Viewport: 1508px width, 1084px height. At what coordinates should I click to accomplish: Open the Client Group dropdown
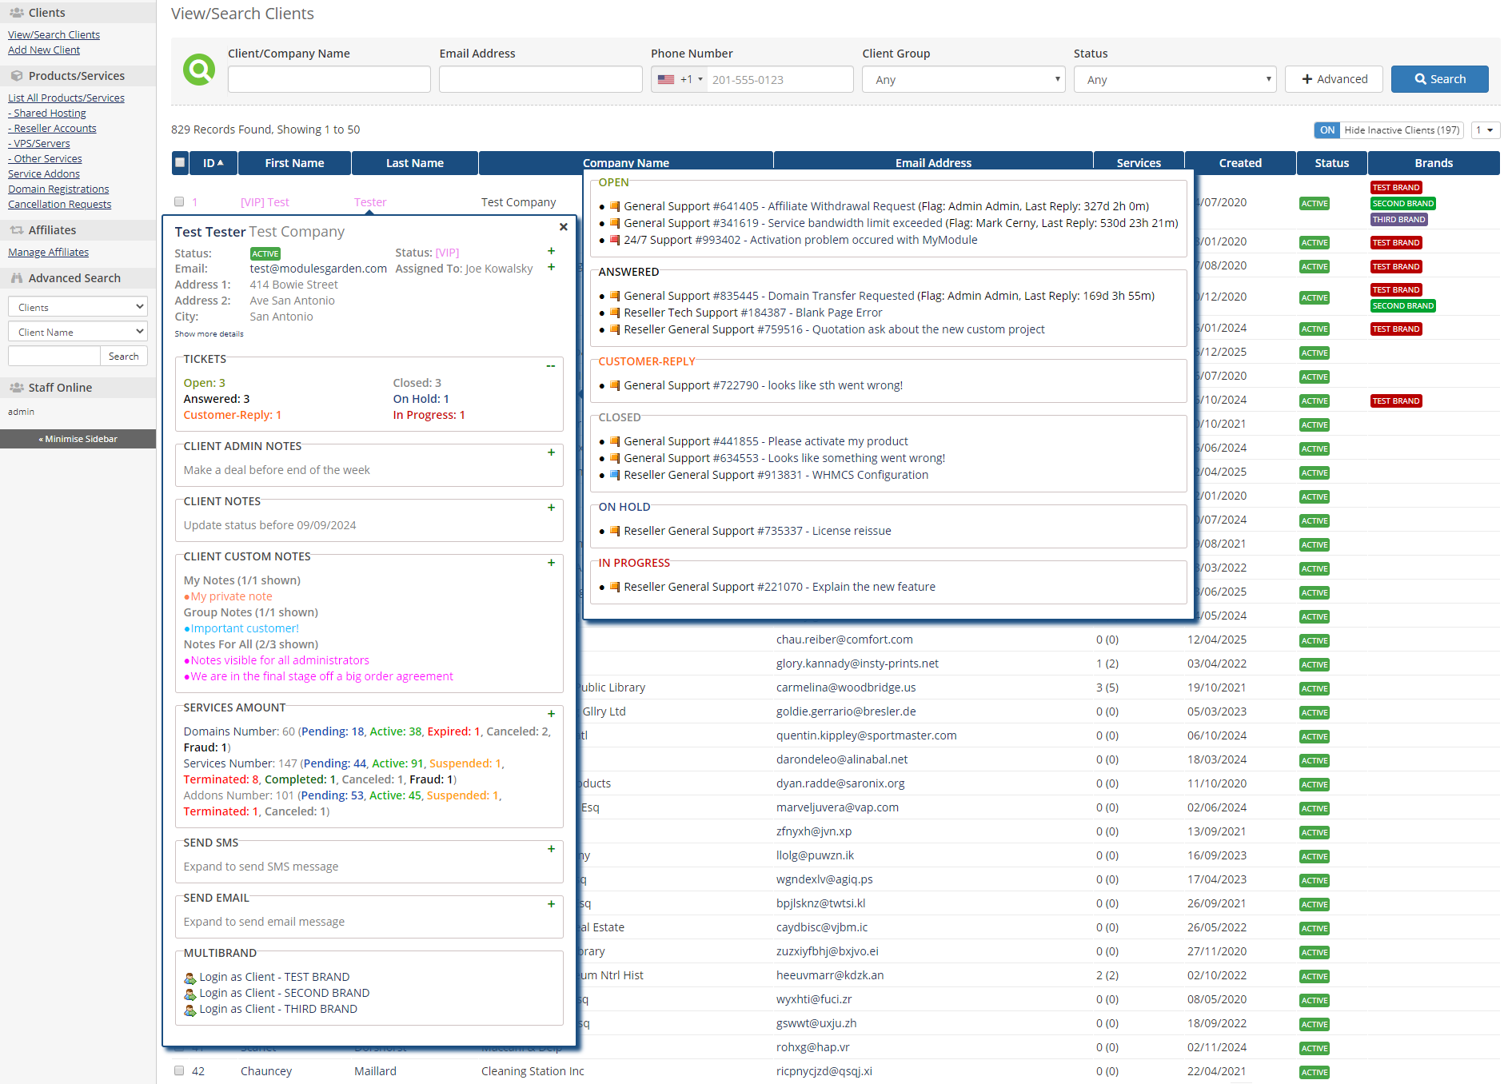pos(963,80)
